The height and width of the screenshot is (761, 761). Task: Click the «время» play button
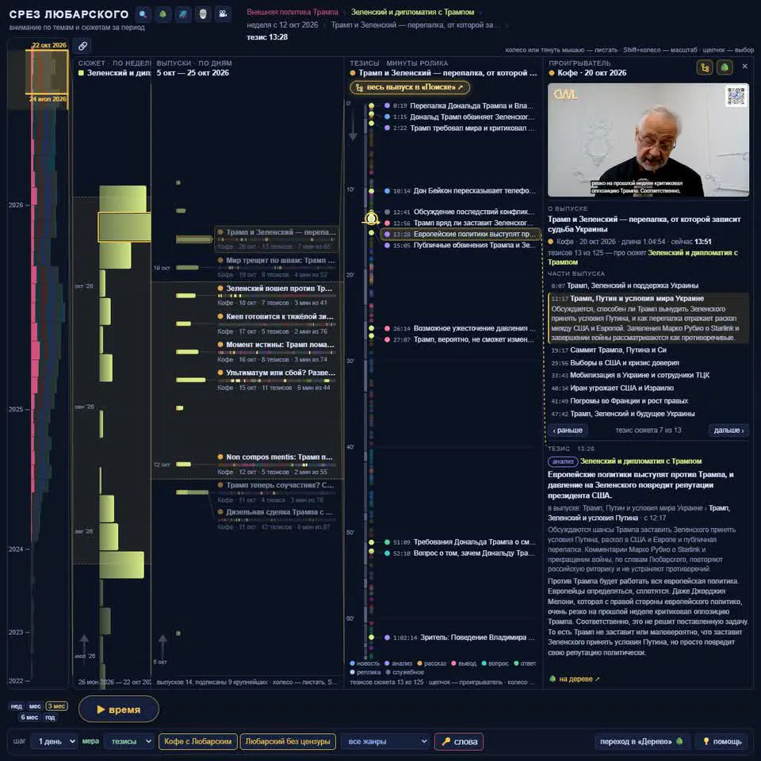tap(118, 709)
